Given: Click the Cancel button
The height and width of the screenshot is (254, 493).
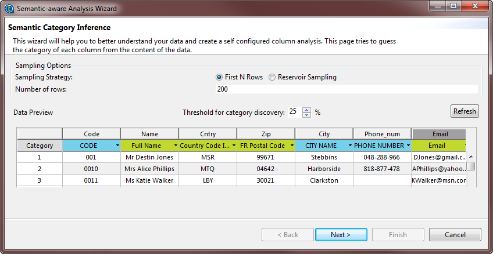Looking at the screenshot, I should click(455, 235).
